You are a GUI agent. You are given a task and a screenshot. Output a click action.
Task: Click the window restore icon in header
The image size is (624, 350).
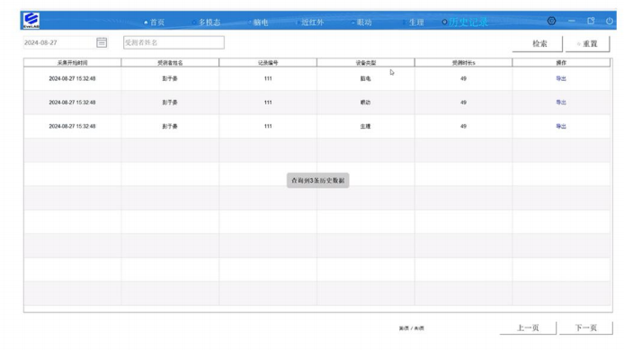[x=591, y=21]
